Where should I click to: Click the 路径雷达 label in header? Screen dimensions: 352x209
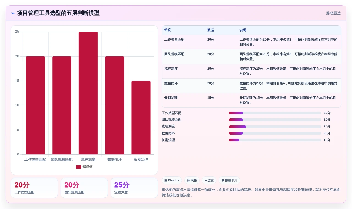pyautogui.click(x=333, y=13)
